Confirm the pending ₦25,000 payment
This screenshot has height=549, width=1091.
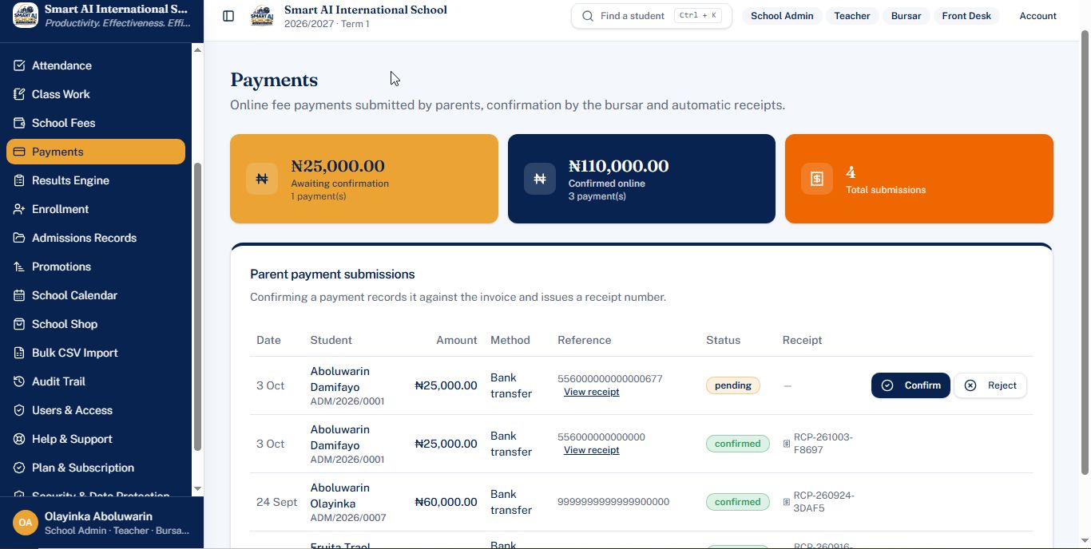(910, 385)
